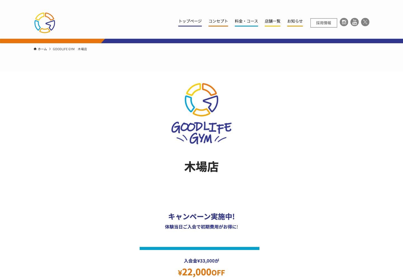
Task: Click the home icon in breadcrumb
Action: (35, 49)
